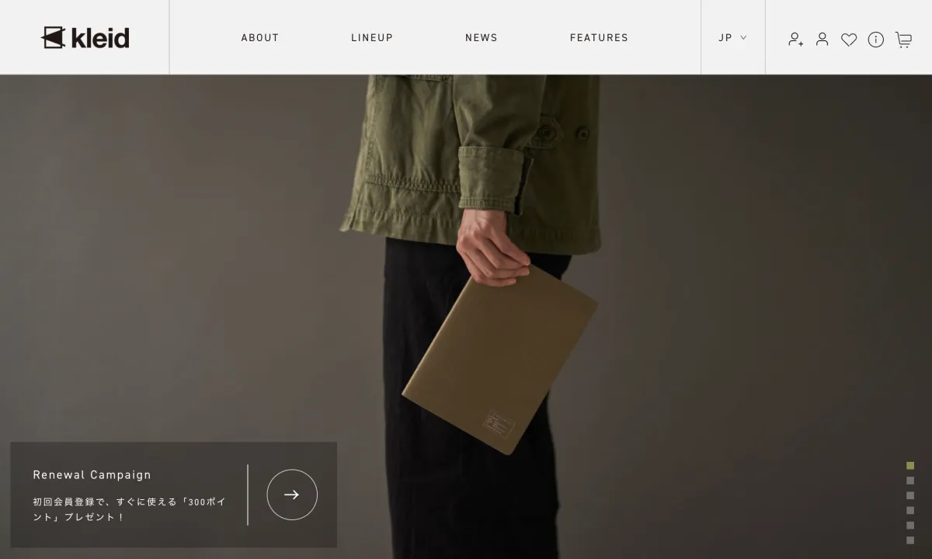Open the Renewal Campaign heading link
Image resolution: width=932 pixels, height=559 pixels.
tap(92, 475)
